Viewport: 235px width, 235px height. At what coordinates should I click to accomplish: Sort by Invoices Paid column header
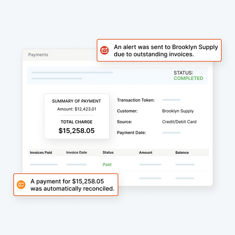tap(41, 153)
